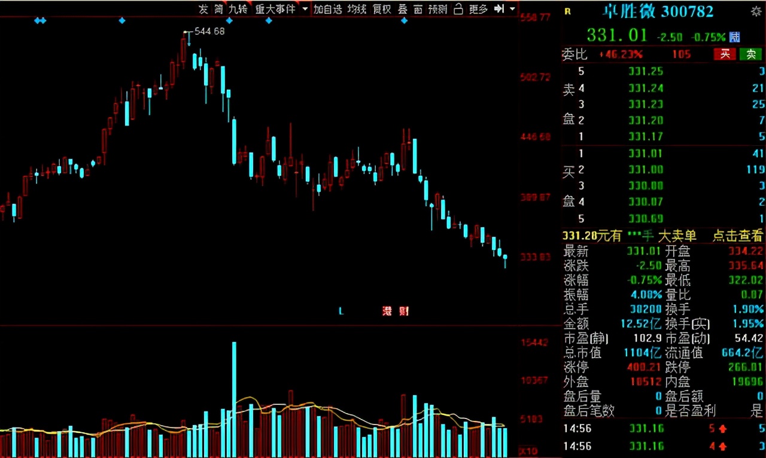Click the blue L marker on the chart
Screen dimensions: 766x458
pos(341,311)
